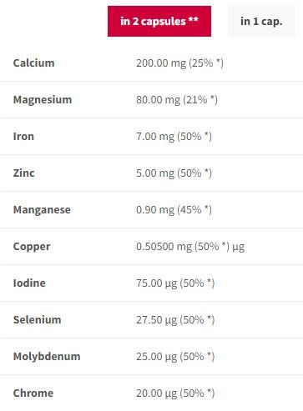Select the Copper row label
This screenshot has width=303, height=411.
pyautogui.click(x=32, y=247)
